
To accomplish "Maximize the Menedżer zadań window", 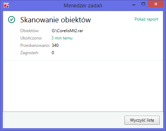I will click(x=143, y=4).
